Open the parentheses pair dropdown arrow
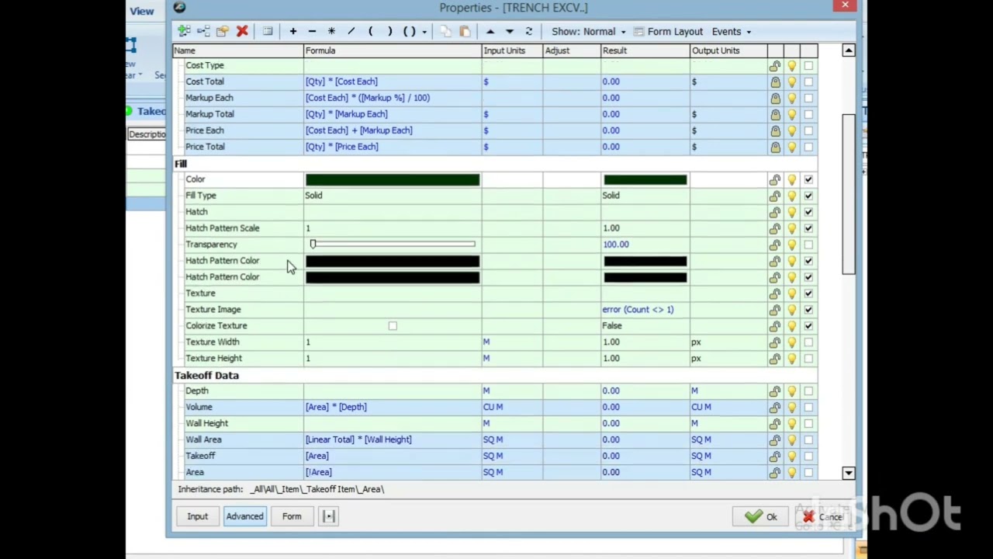This screenshot has height=559, width=993. tap(424, 32)
